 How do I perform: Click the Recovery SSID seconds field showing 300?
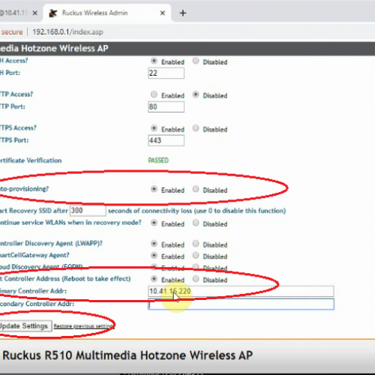[88, 211]
